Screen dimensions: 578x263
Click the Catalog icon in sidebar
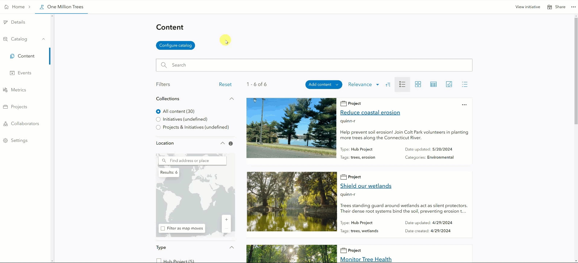click(x=5, y=39)
